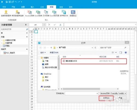Click the refresh icon in the open dialog
137x110 pixels.
click(95, 48)
